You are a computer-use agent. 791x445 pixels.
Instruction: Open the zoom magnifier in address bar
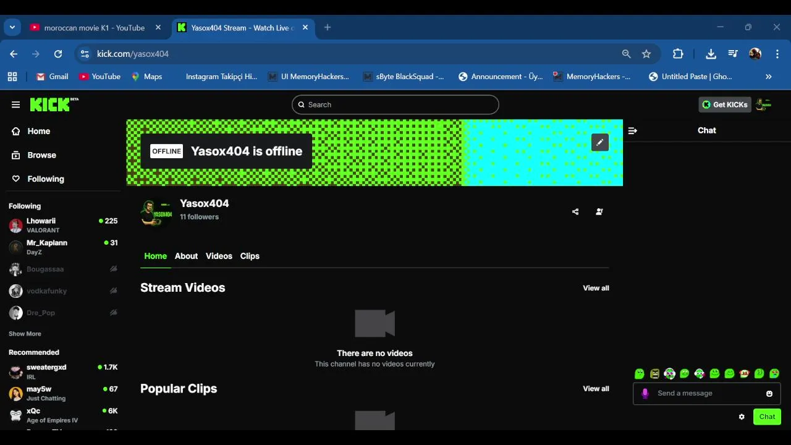coord(626,54)
